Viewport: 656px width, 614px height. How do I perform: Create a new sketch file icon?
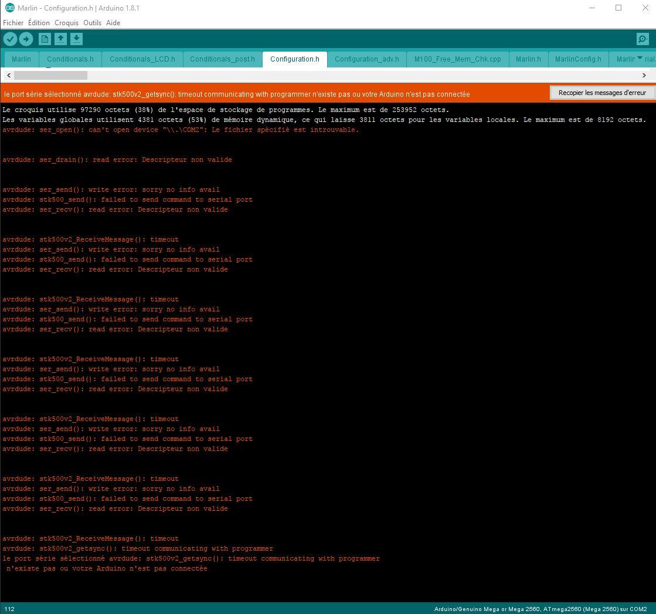click(x=45, y=39)
